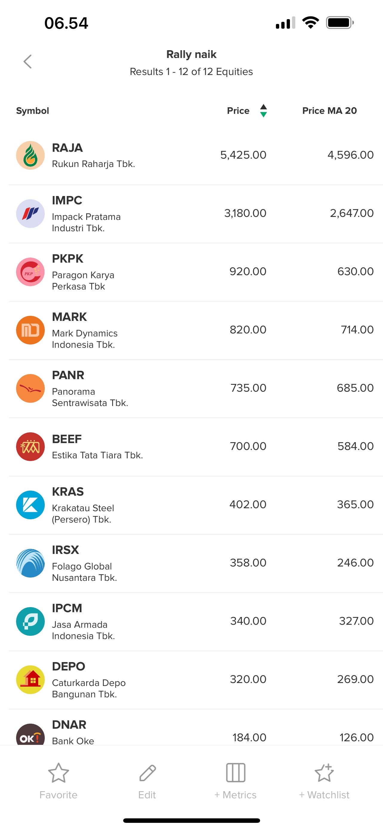Open the Edit pencil icon
This screenshot has height=830, width=383.
click(147, 773)
